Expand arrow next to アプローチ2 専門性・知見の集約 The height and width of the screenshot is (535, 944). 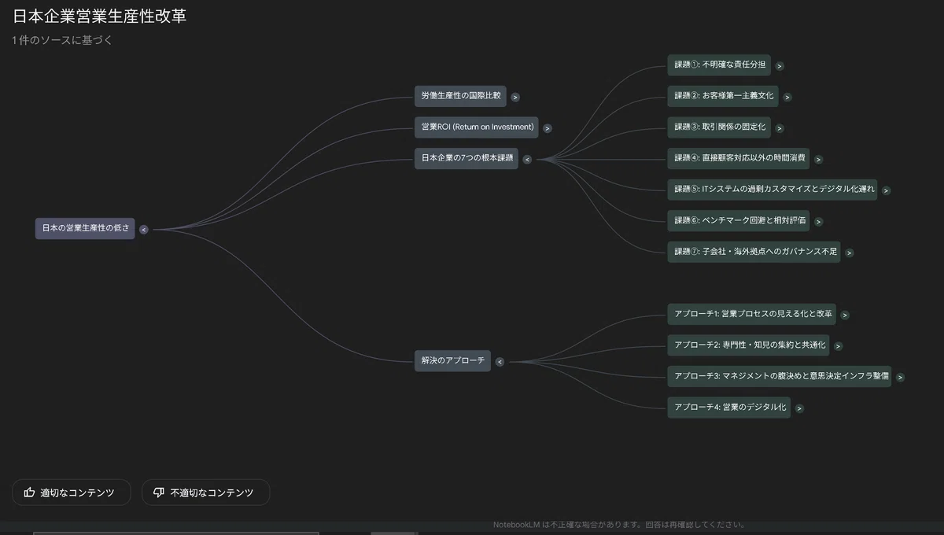click(x=839, y=346)
